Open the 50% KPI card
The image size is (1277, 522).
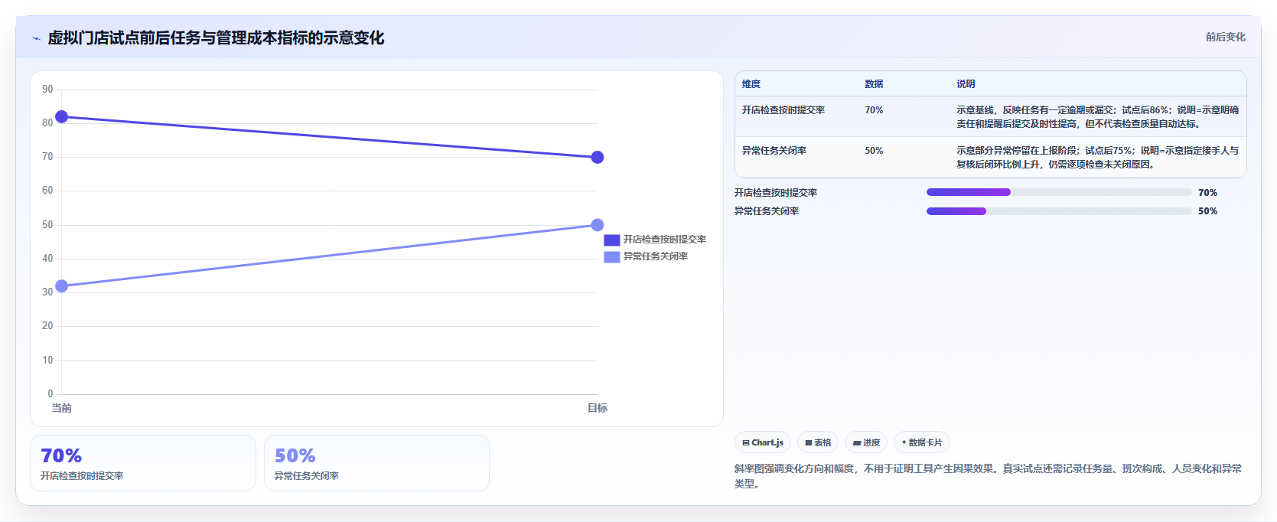click(376, 463)
